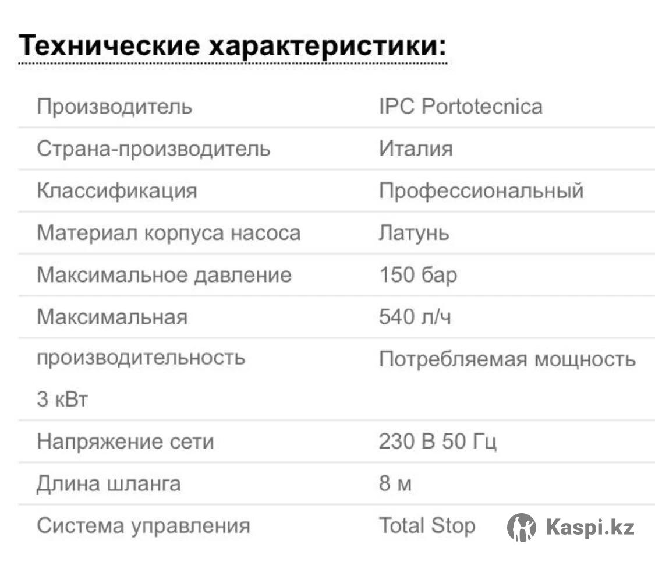655x565 pixels.
Task: Click the Потребляемая мощность text
Action: point(508,359)
